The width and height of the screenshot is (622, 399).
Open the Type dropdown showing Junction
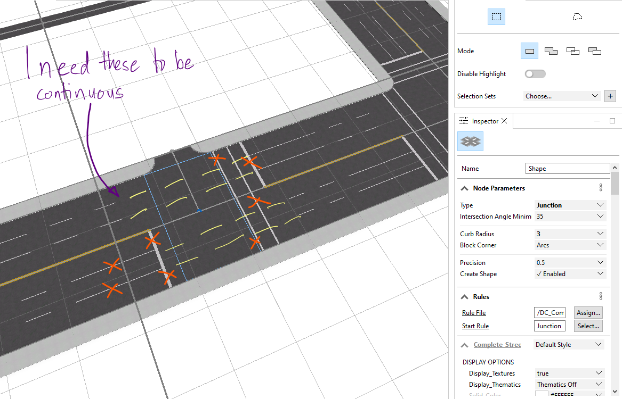coord(570,205)
